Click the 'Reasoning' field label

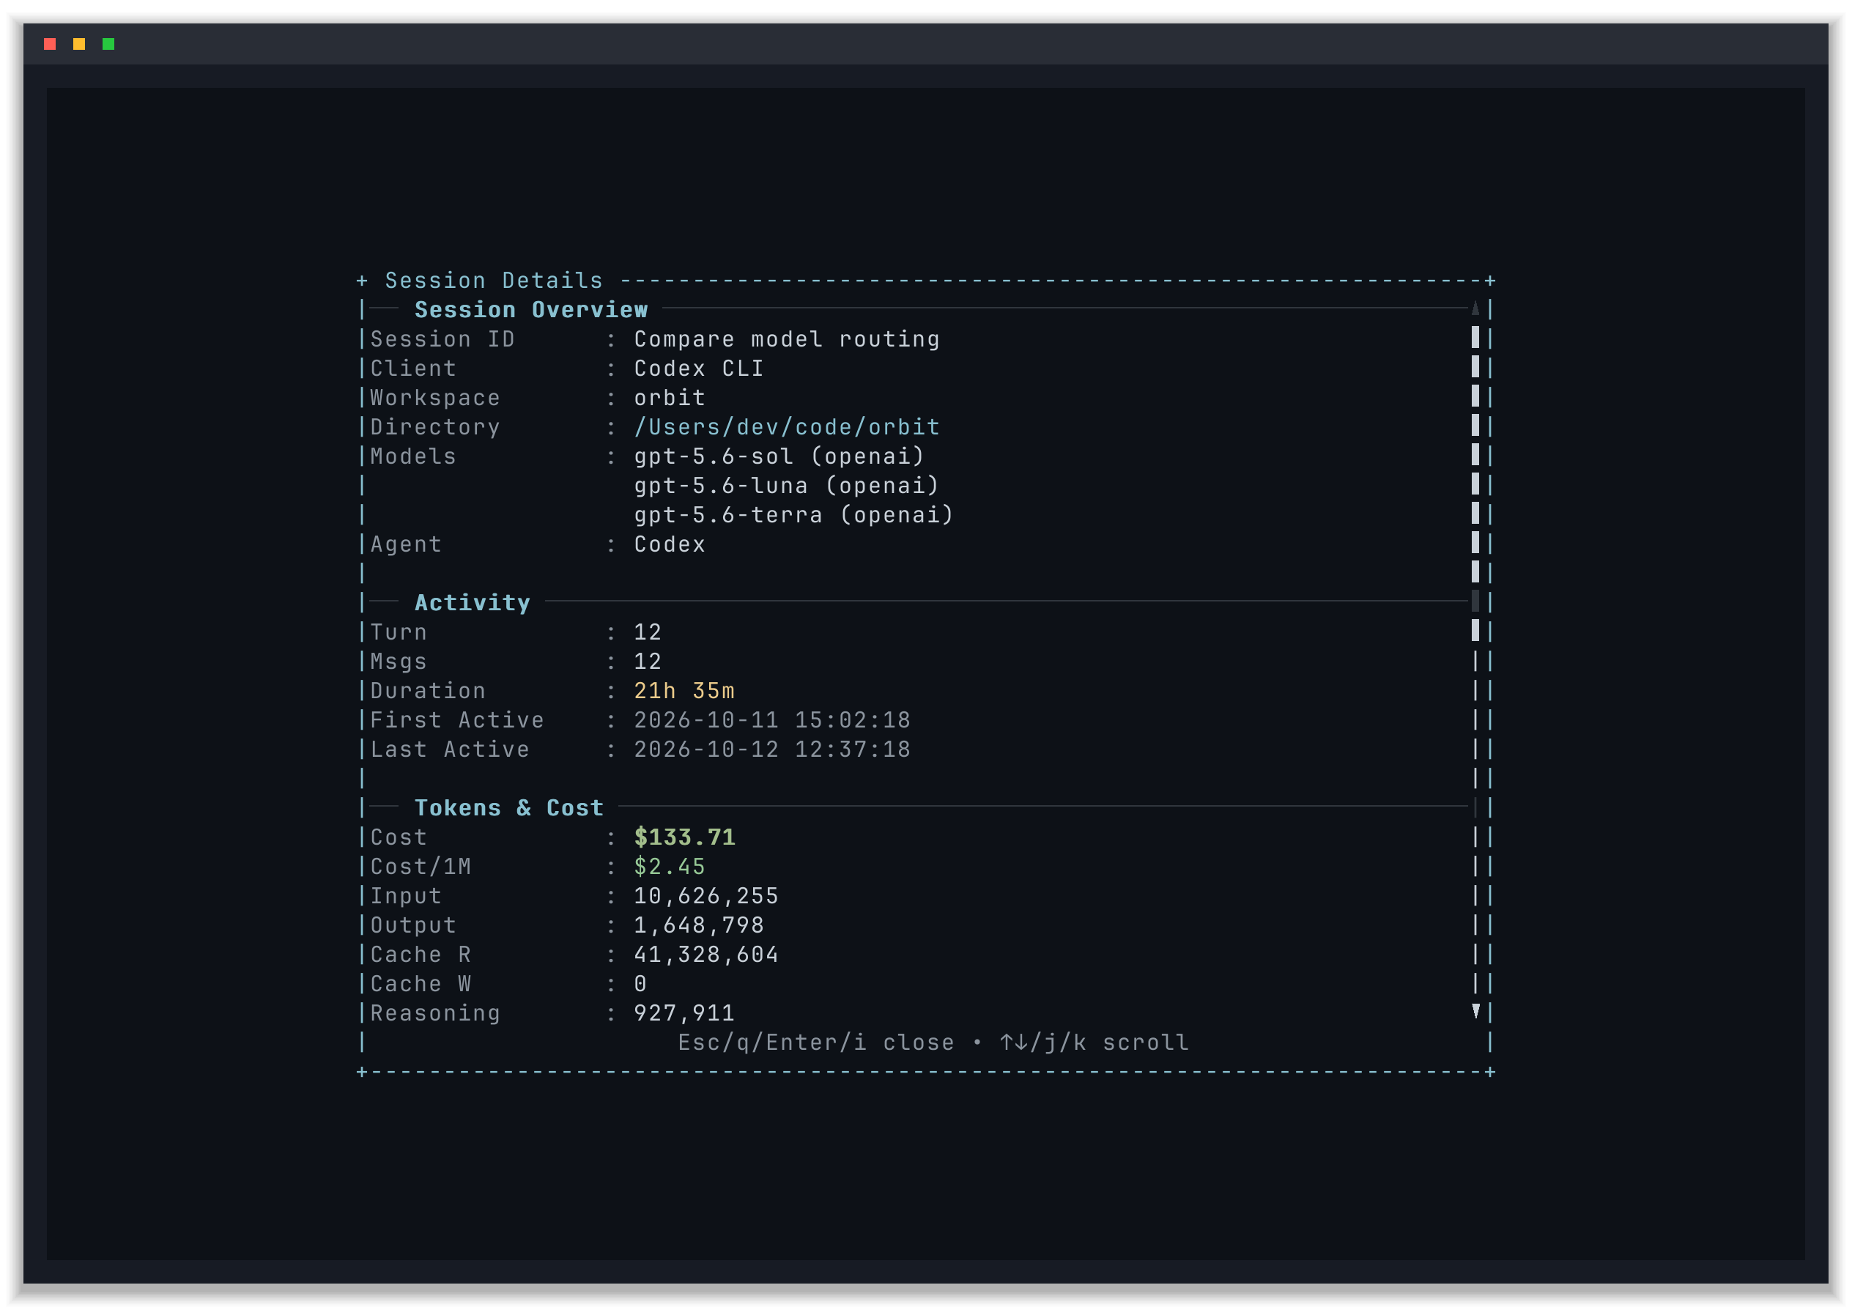[x=434, y=1012]
